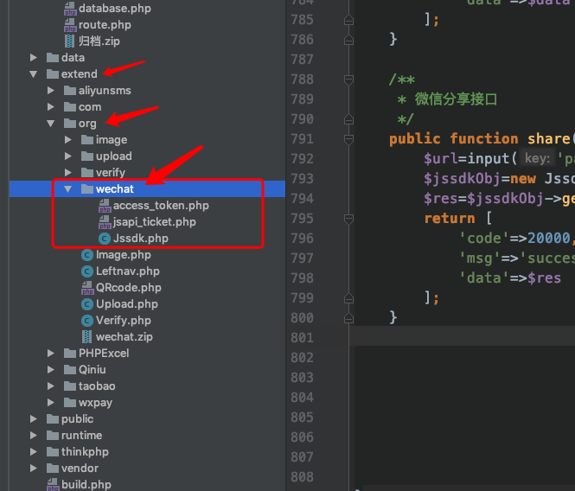The image size is (575, 491).
Task: Expand the Qiniu folder arrow
Action: pyautogui.click(x=51, y=370)
